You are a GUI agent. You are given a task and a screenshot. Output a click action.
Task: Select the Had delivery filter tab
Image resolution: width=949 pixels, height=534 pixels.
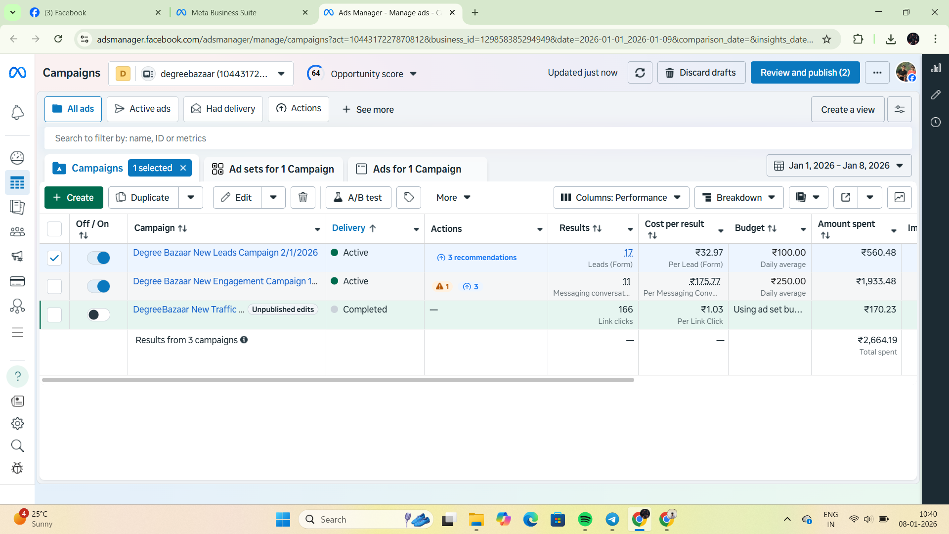223,109
